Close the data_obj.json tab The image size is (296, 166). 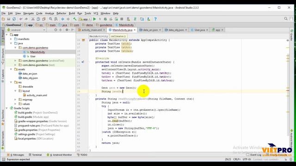click(186, 30)
